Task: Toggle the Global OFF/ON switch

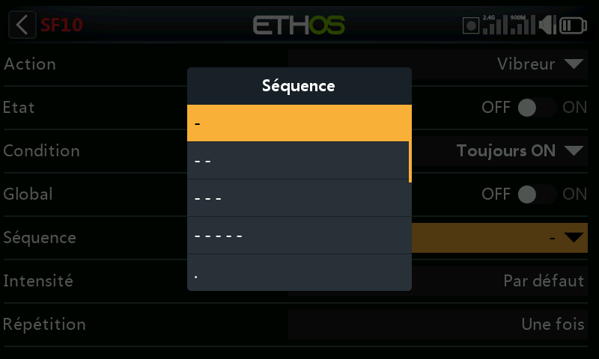Action: click(x=537, y=194)
